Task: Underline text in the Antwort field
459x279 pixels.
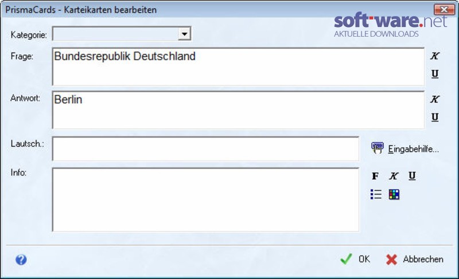Action: (435, 117)
